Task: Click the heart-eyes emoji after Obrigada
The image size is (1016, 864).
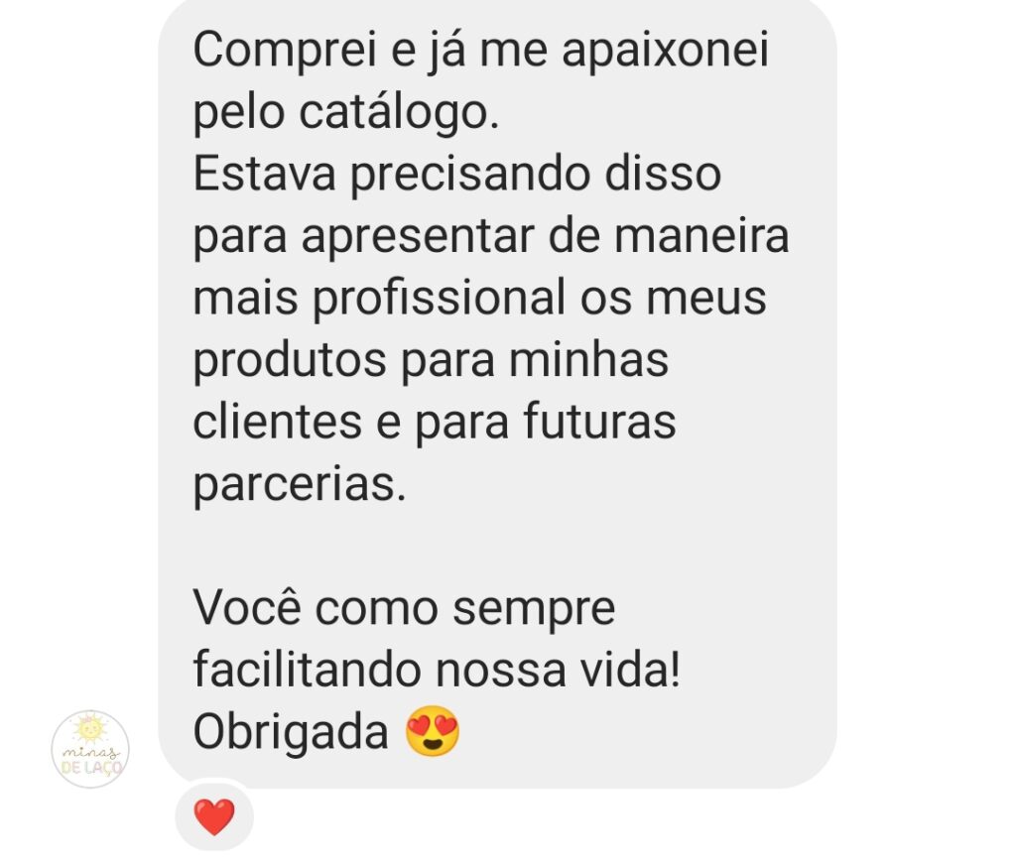Action: (x=433, y=731)
